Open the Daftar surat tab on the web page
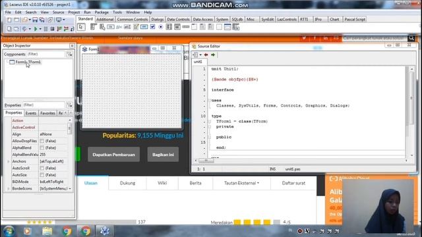This screenshot has width=422, height=237. (x=293, y=183)
